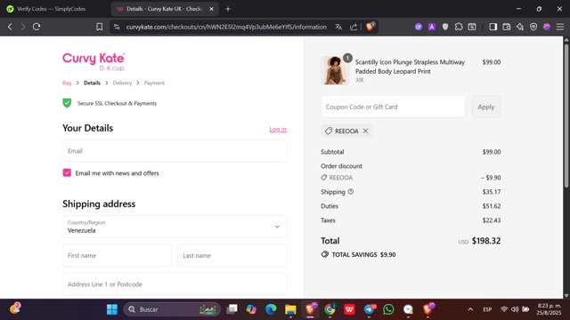Open the Brave Wallet icon
Viewport: 570px width, 320px height.
[507, 27]
